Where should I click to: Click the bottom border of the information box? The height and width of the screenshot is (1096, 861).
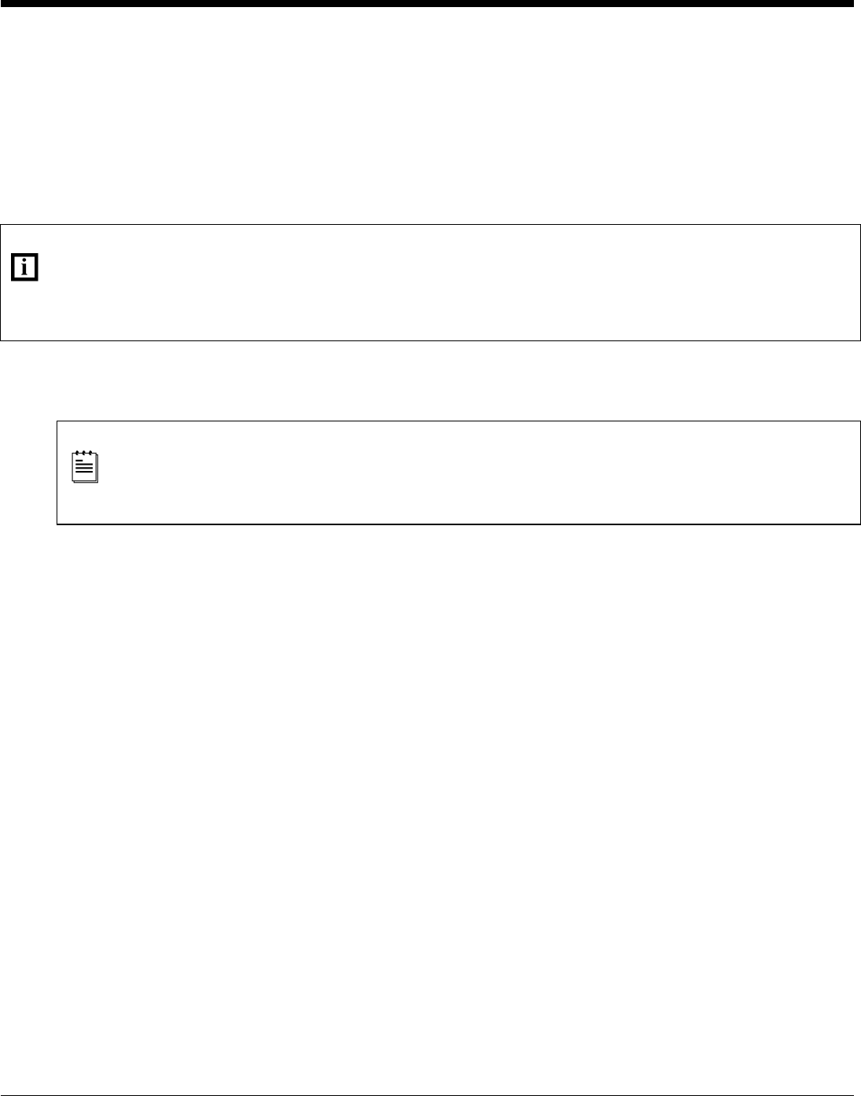(x=430, y=340)
